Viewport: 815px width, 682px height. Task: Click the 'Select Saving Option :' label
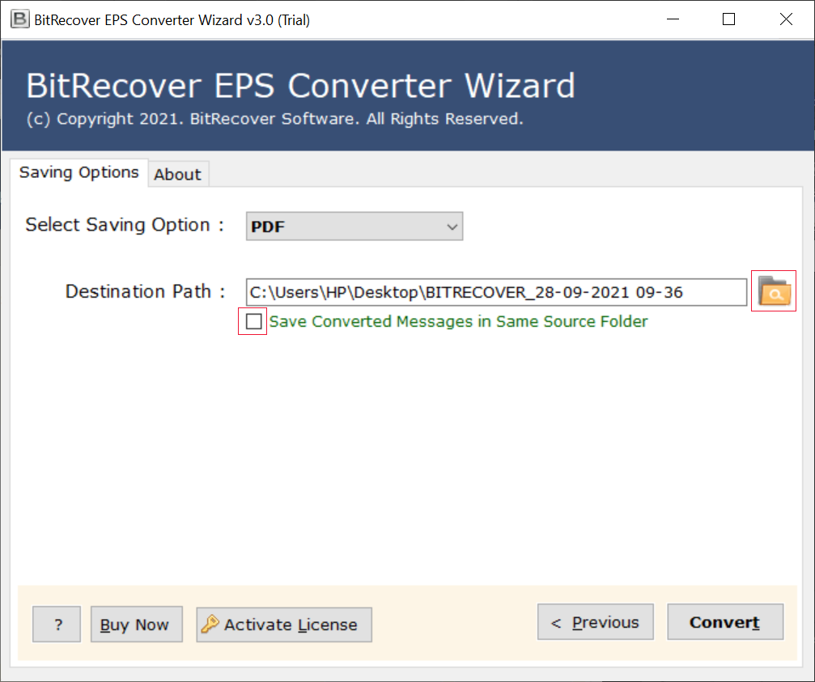point(125,226)
